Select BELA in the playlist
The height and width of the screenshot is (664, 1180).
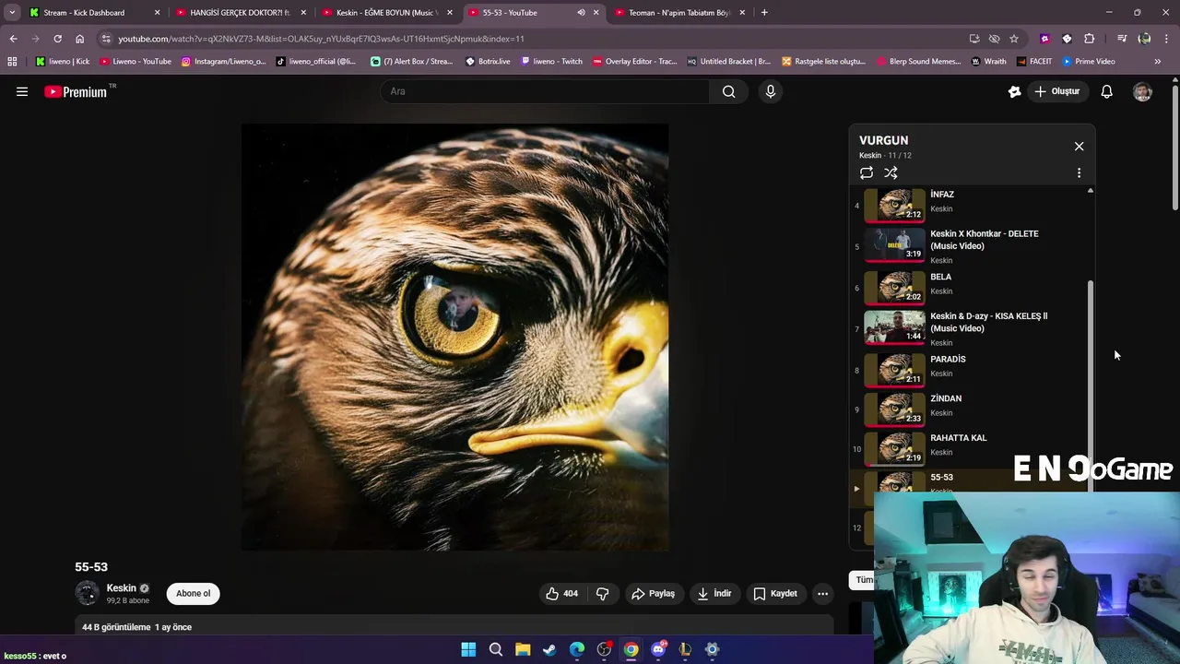point(968,287)
